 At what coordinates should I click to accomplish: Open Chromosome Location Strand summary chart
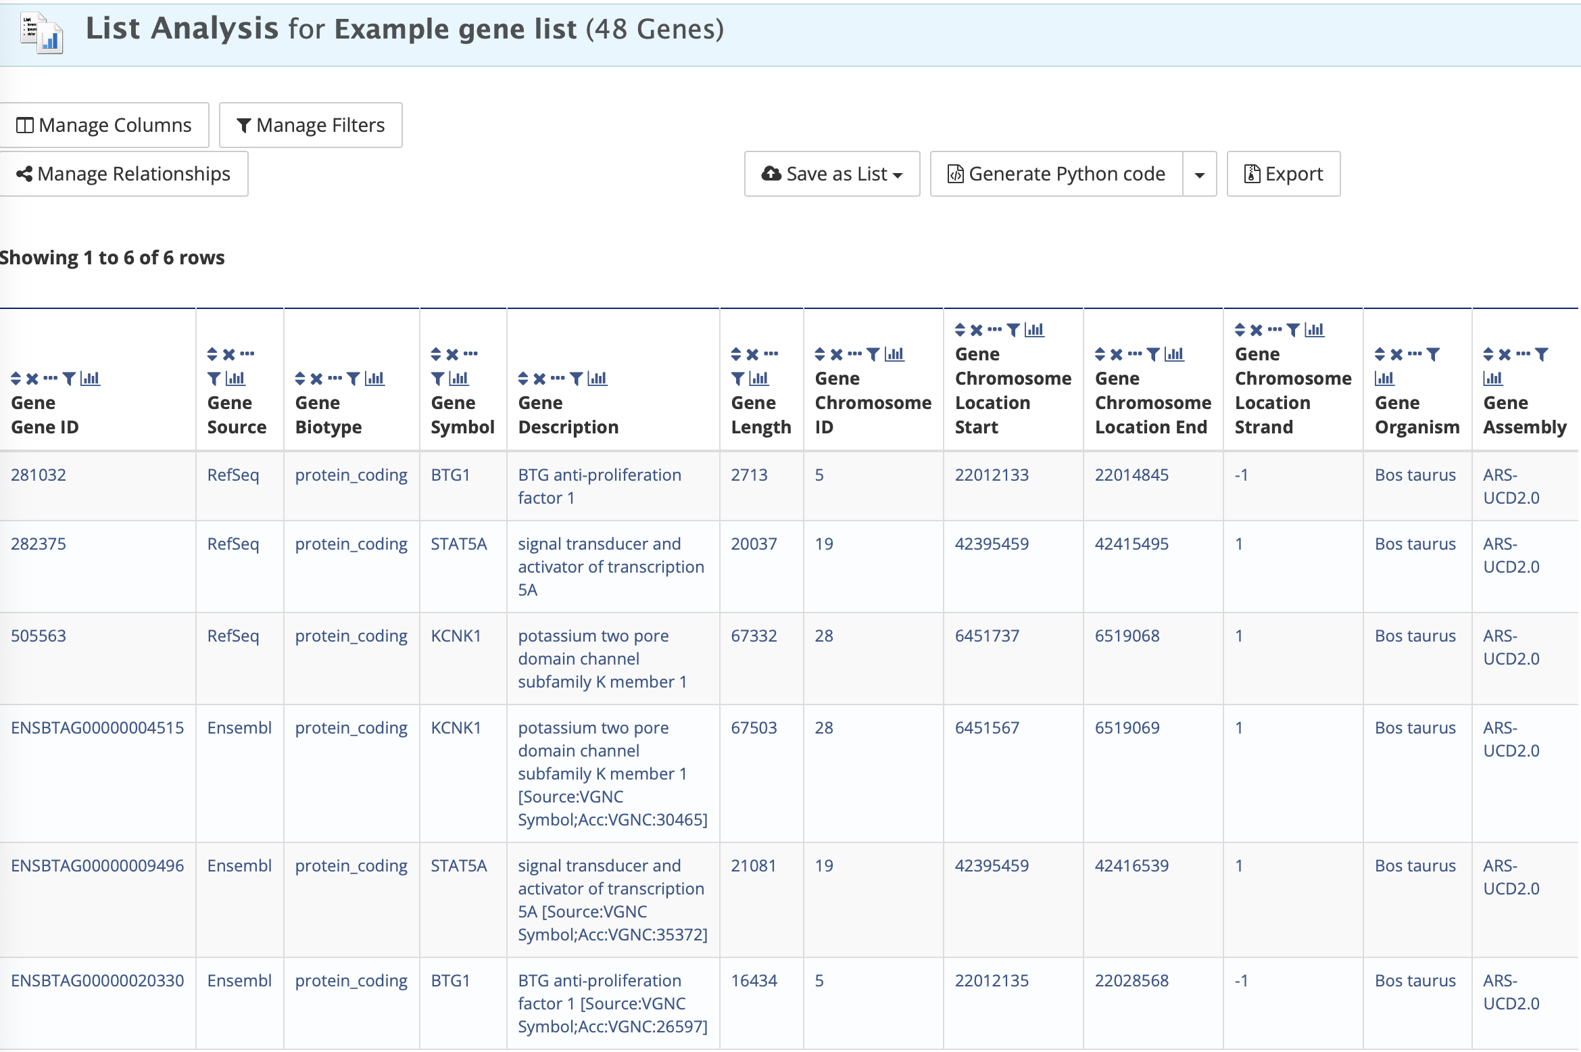coord(1315,330)
